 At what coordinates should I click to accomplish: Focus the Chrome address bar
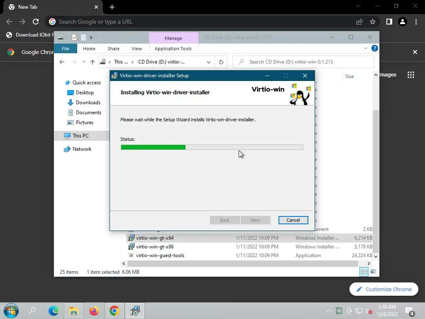[200, 22]
